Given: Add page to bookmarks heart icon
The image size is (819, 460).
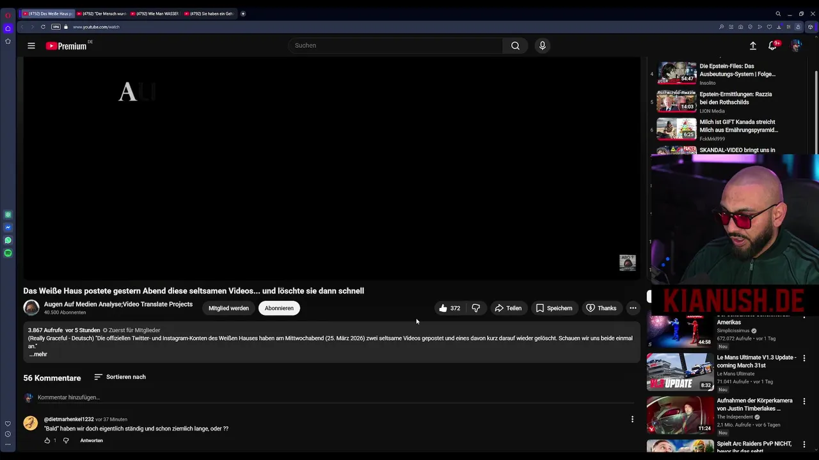Looking at the screenshot, I should pyautogui.click(x=770, y=27).
